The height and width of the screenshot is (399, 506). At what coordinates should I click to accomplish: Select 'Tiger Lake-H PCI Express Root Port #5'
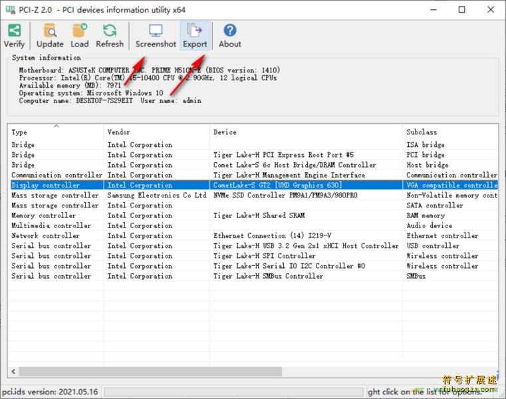(x=283, y=155)
